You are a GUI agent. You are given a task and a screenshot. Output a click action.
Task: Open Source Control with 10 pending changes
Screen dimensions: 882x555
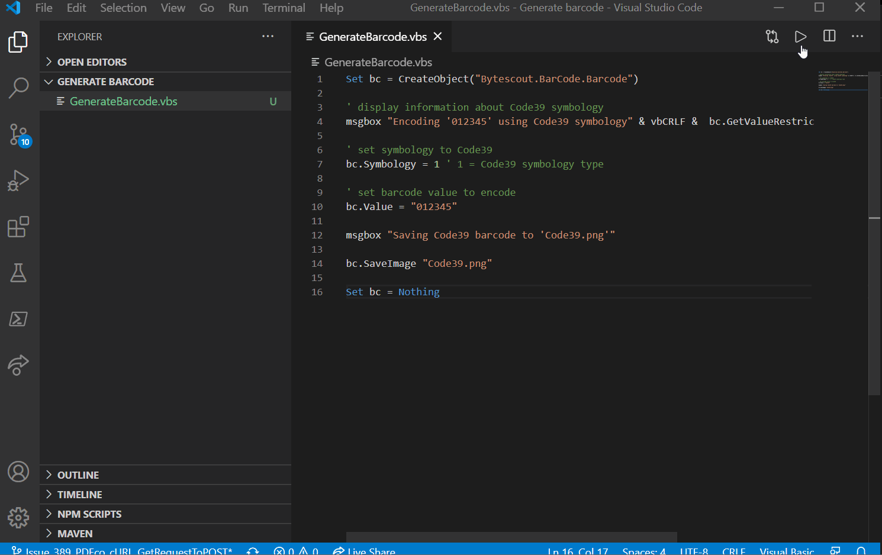point(18,135)
